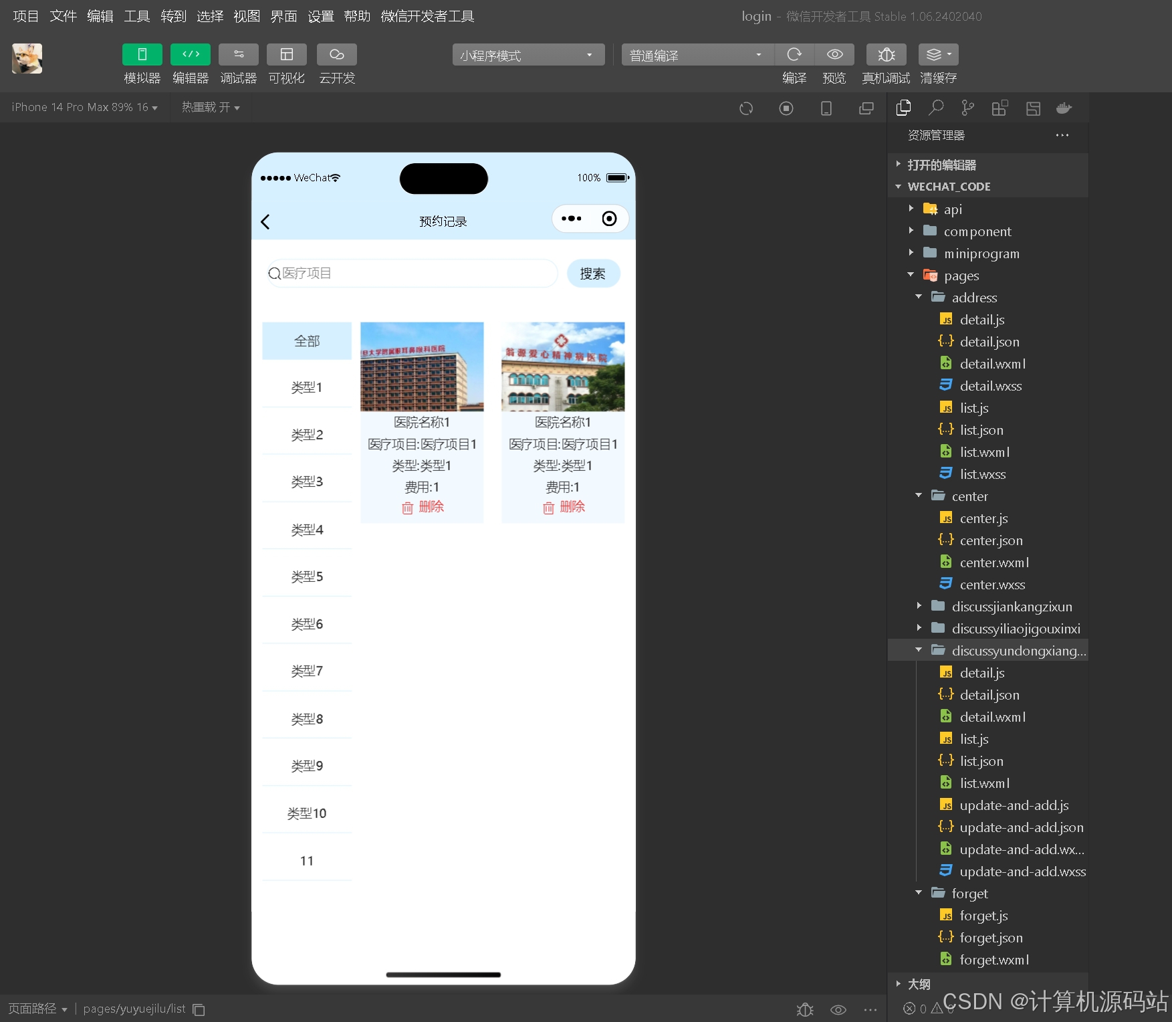Expand the discussjiankangzixun folder
Screen dimensions: 1172x1022
pyautogui.click(x=988, y=607)
